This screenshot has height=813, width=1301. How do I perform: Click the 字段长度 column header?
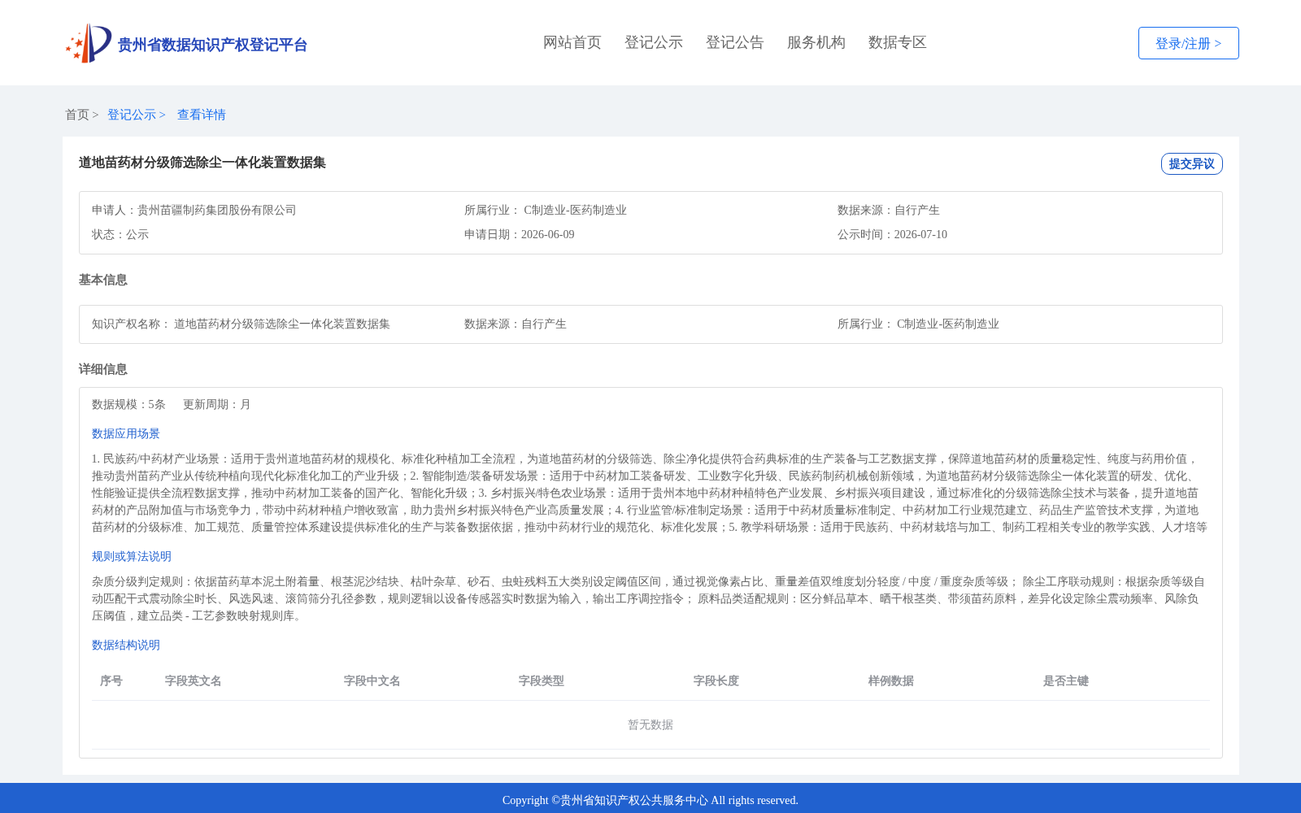coord(716,680)
